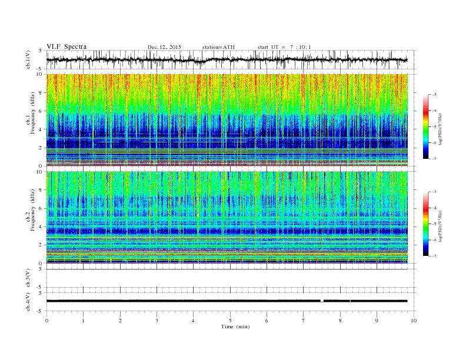Click the "VLF Spectra" plot title
Viewport: 466px width, 360px height.
click(66, 46)
